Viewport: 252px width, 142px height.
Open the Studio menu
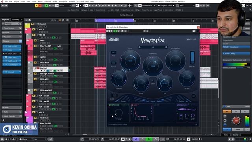(55, 2)
